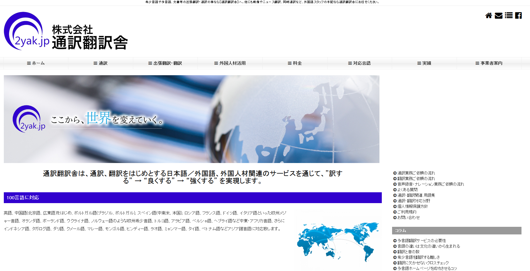Image resolution: width=530 pixels, height=271 pixels.
Task: Open the 事業者案内 menu
Action: tap(489, 63)
